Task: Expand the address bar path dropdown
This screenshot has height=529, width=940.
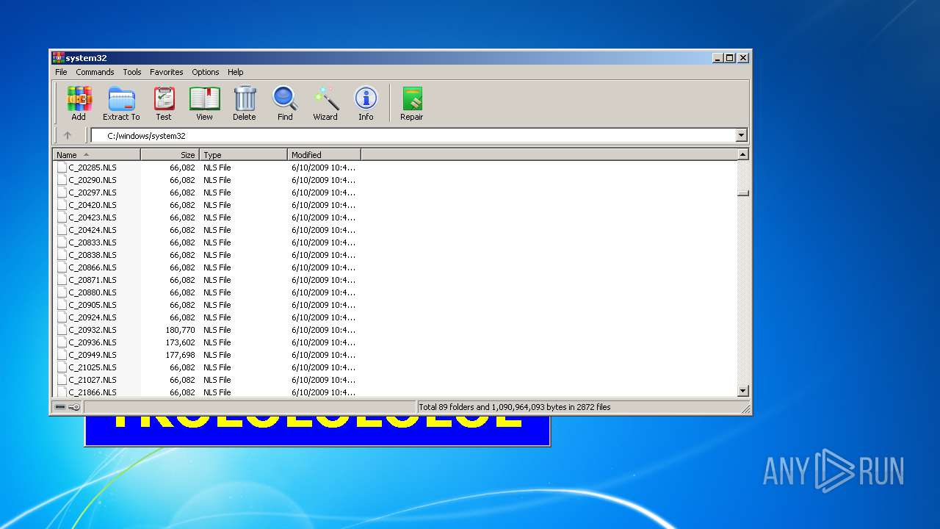Action: tap(741, 135)
